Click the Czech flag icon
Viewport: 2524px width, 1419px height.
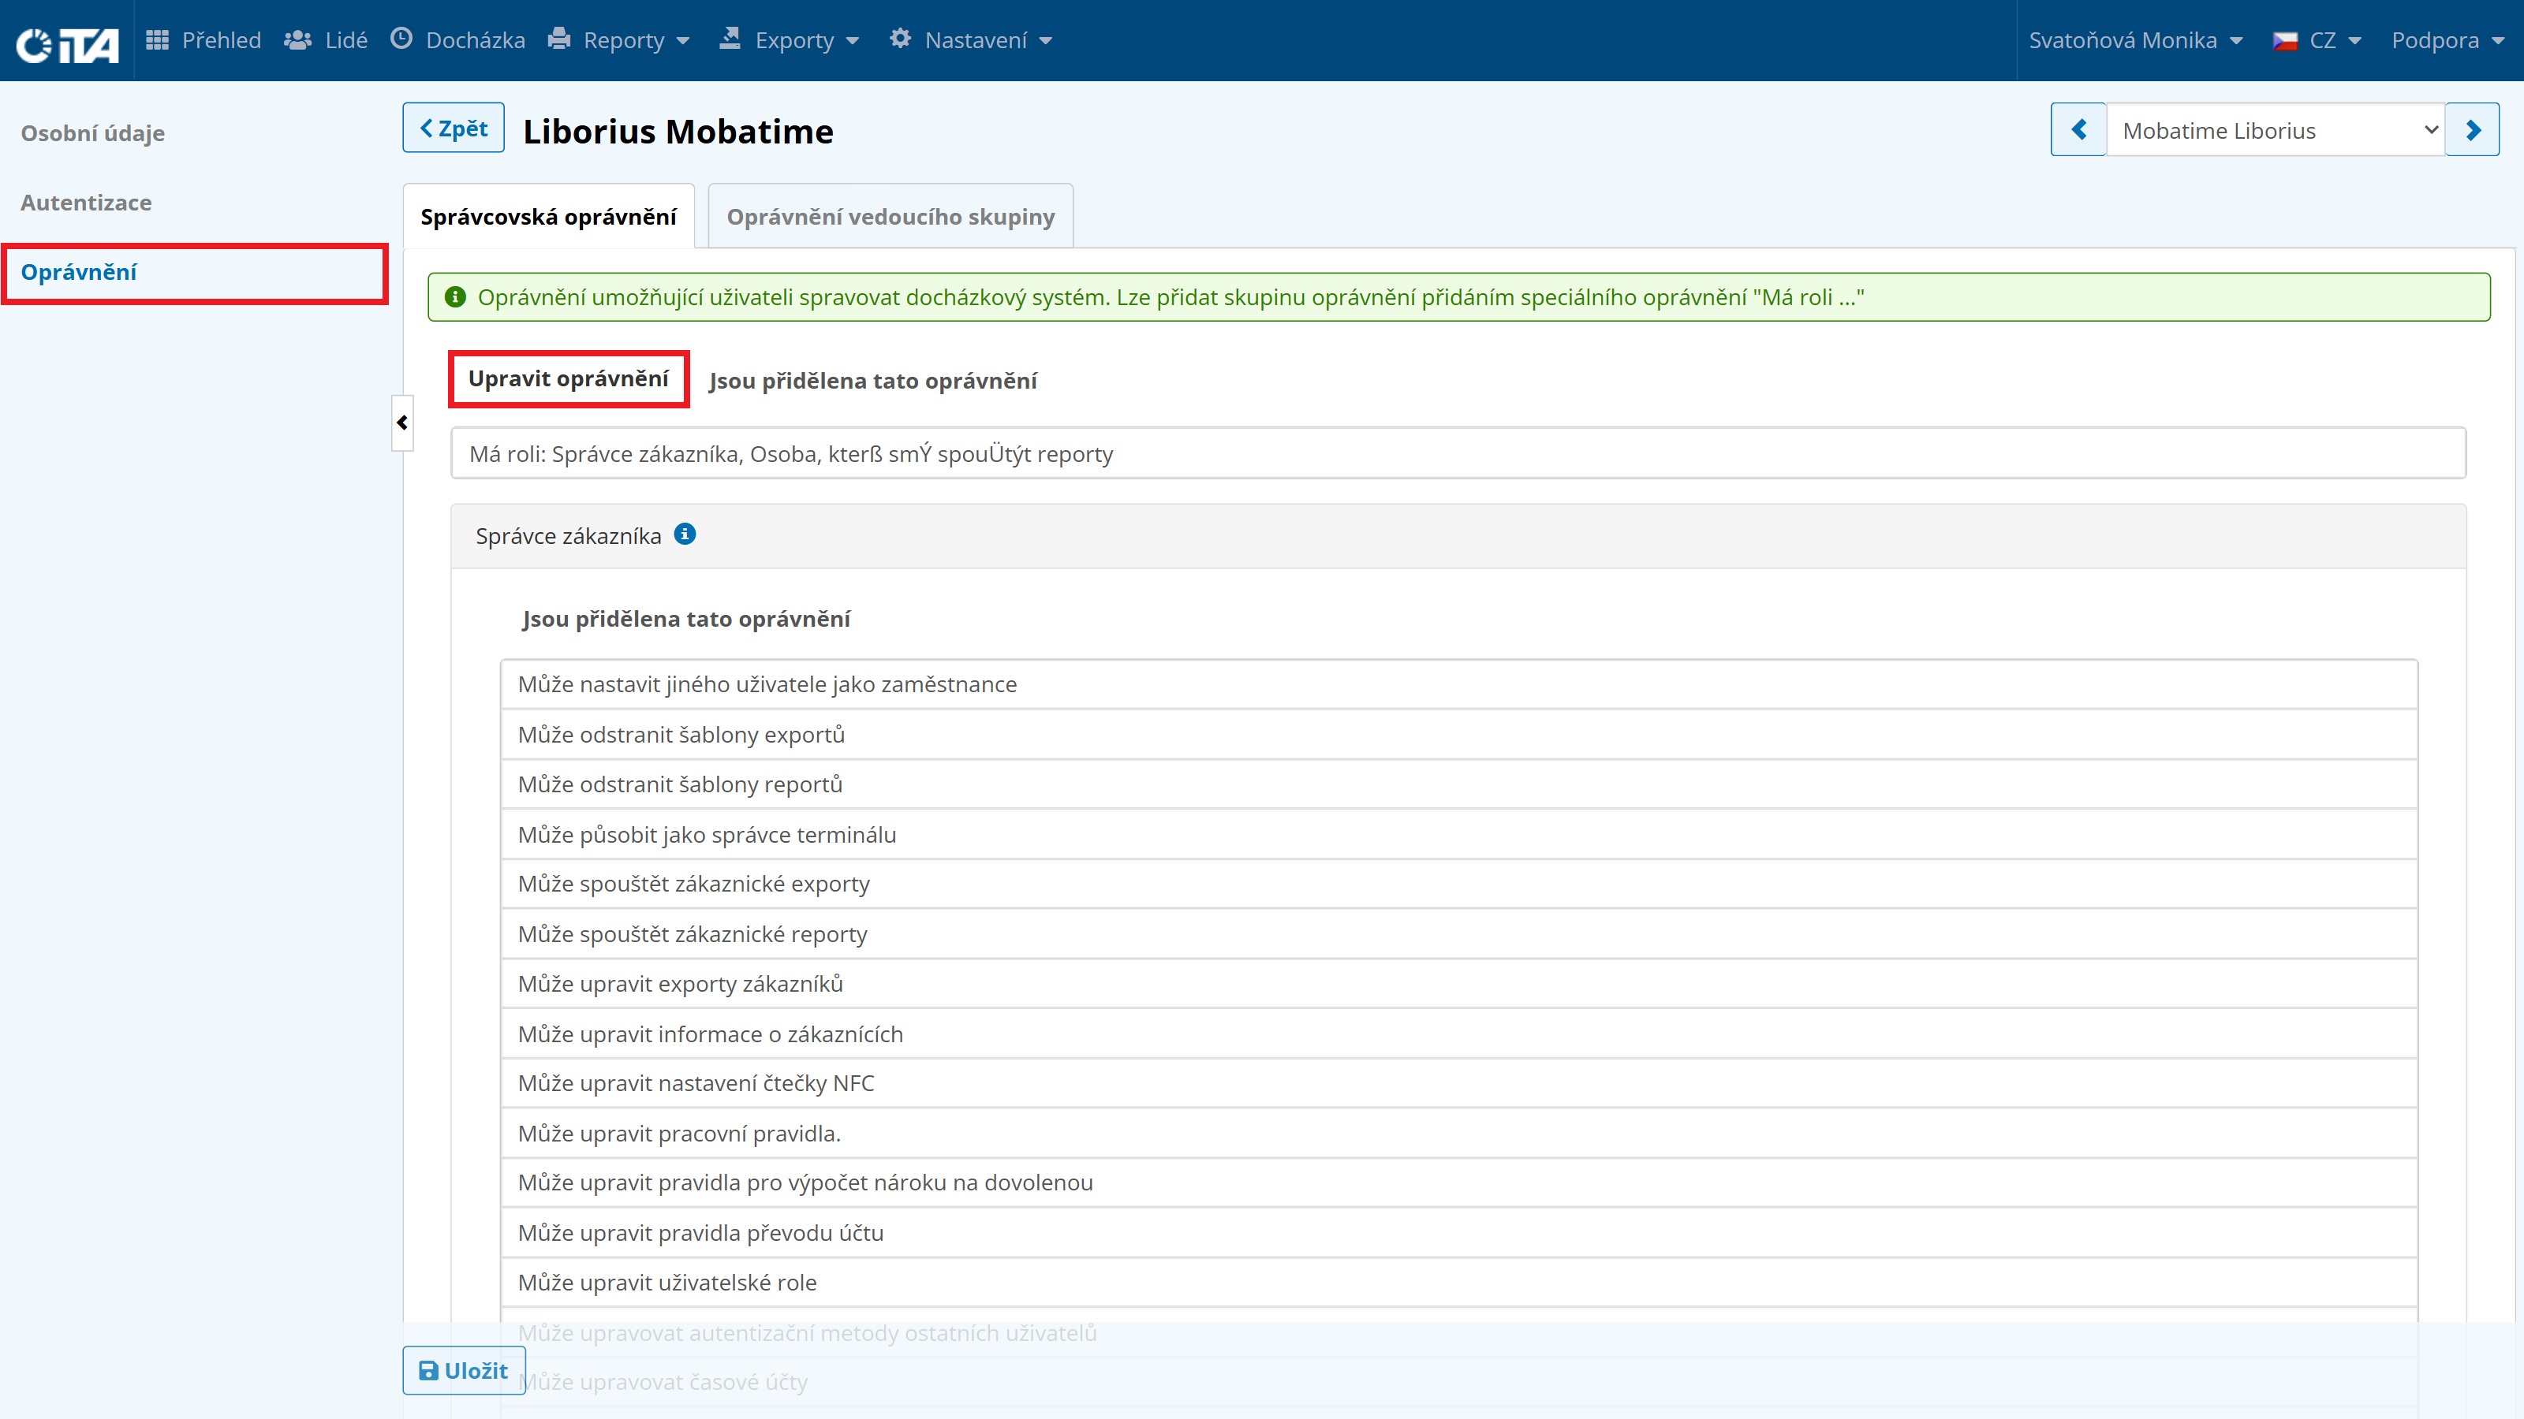click(x=2286, y=41)
